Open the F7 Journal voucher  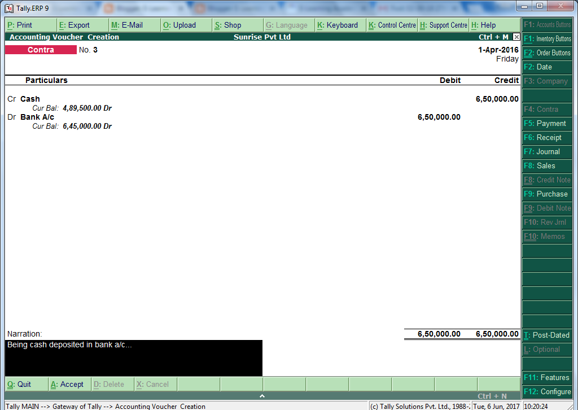point(546,151)
